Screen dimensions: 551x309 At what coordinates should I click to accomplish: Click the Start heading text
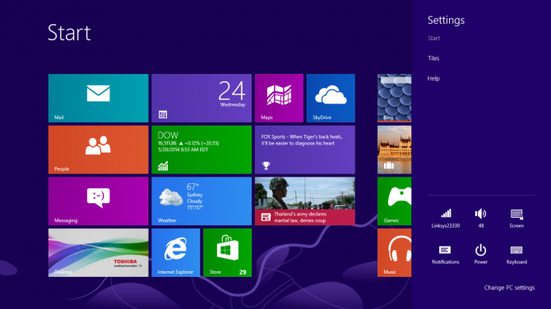pos(69,33)
